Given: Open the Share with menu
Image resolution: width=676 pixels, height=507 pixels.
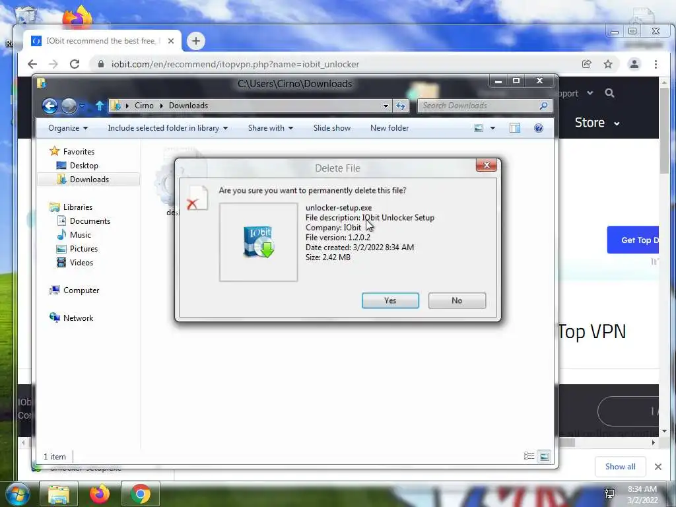Looking at the screenshot, I should click(x=270, y=128).
